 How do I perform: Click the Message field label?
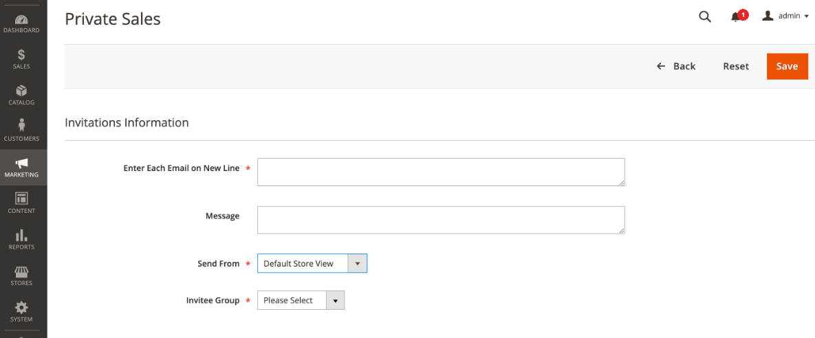[222, 216]
